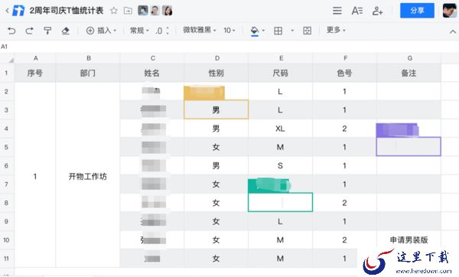This screenshot has height=277, width=459.
Task: Move document to folder icon
Action: click(128, 11)
